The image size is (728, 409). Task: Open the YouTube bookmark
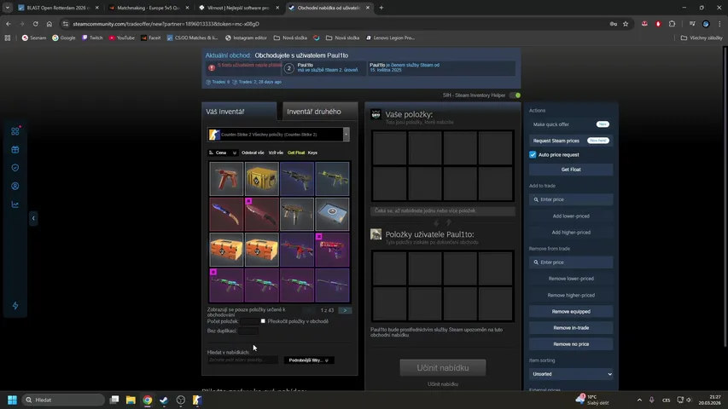122,38
